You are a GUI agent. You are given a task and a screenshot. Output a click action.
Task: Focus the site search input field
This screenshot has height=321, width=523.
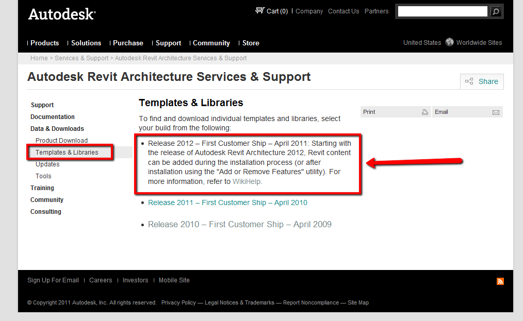[443, 12]
